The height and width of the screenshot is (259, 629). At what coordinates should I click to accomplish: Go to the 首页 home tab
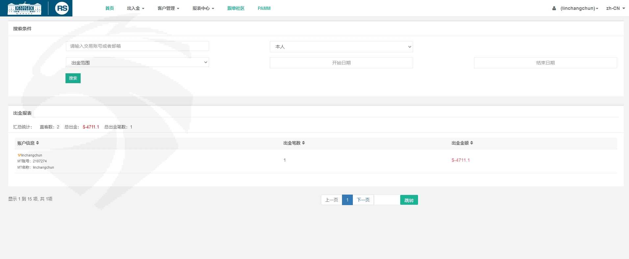pyautogui.click(x=110, y=9)
